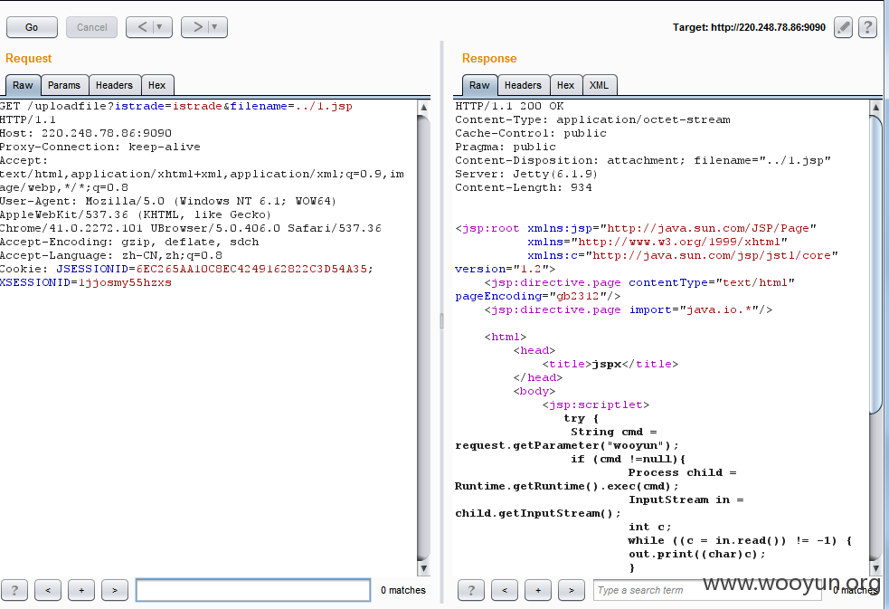
Task: Click the 'Server: Jetty(6.1.9)' response header
Action: pyautogui.click(x=526, y=174)
